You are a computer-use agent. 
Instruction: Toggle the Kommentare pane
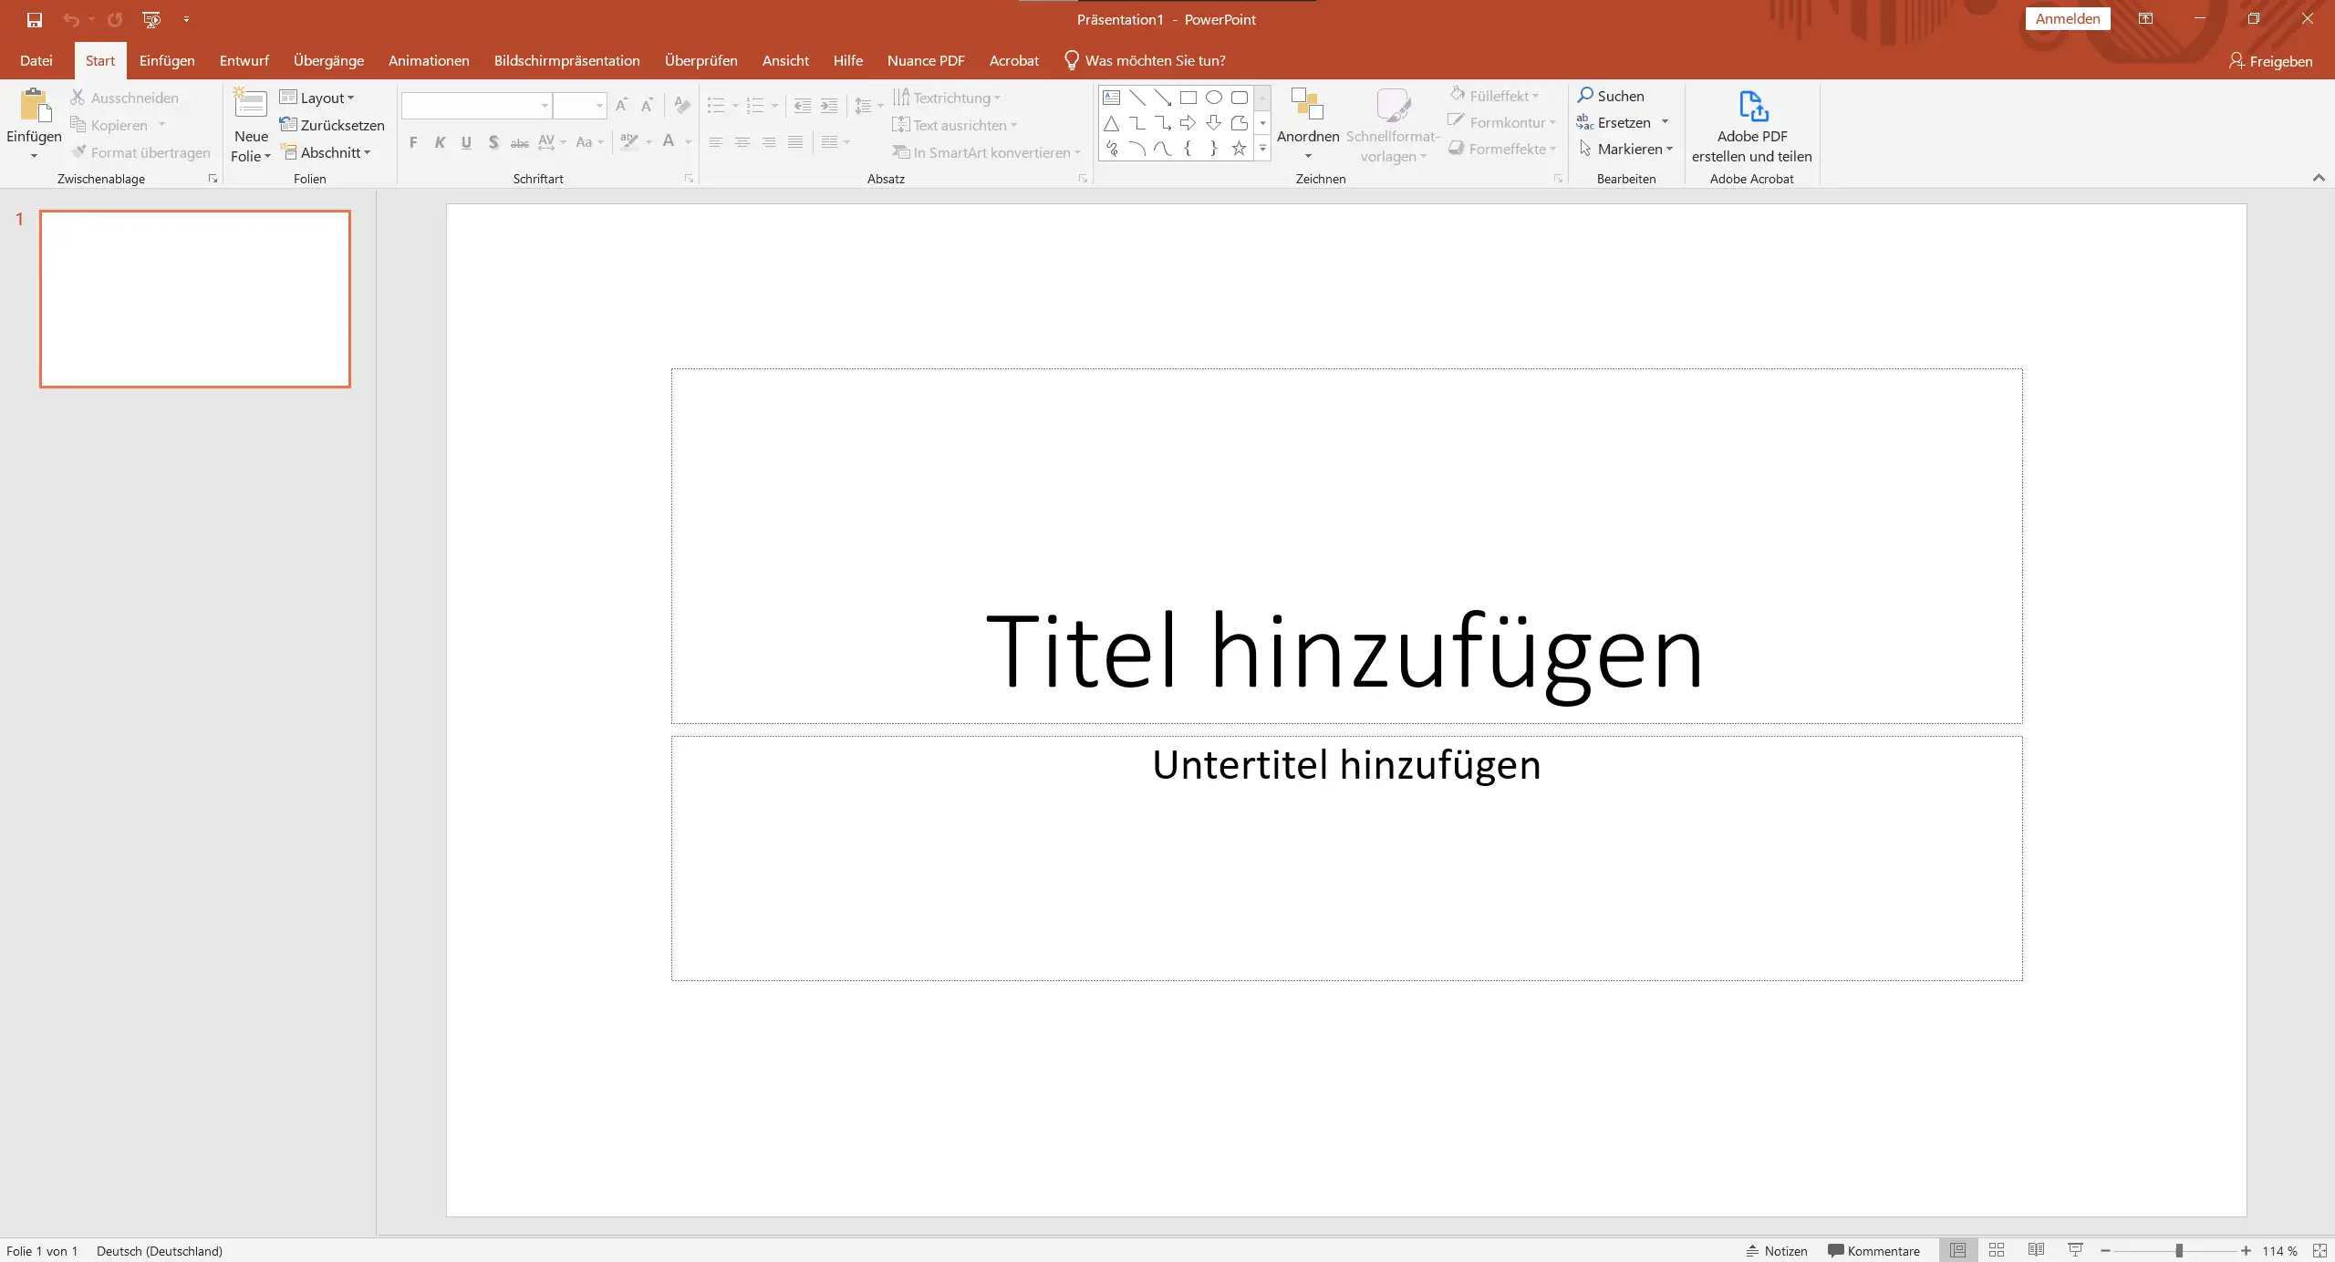point(1873,1251)
